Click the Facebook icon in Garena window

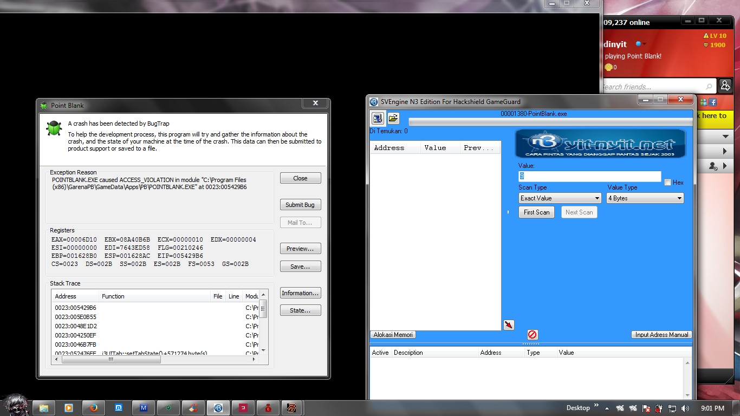point(712,102)
